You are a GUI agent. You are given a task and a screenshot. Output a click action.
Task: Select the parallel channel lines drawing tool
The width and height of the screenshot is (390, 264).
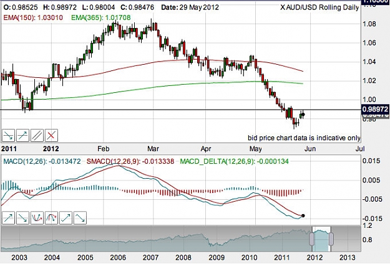click(37, 136)
